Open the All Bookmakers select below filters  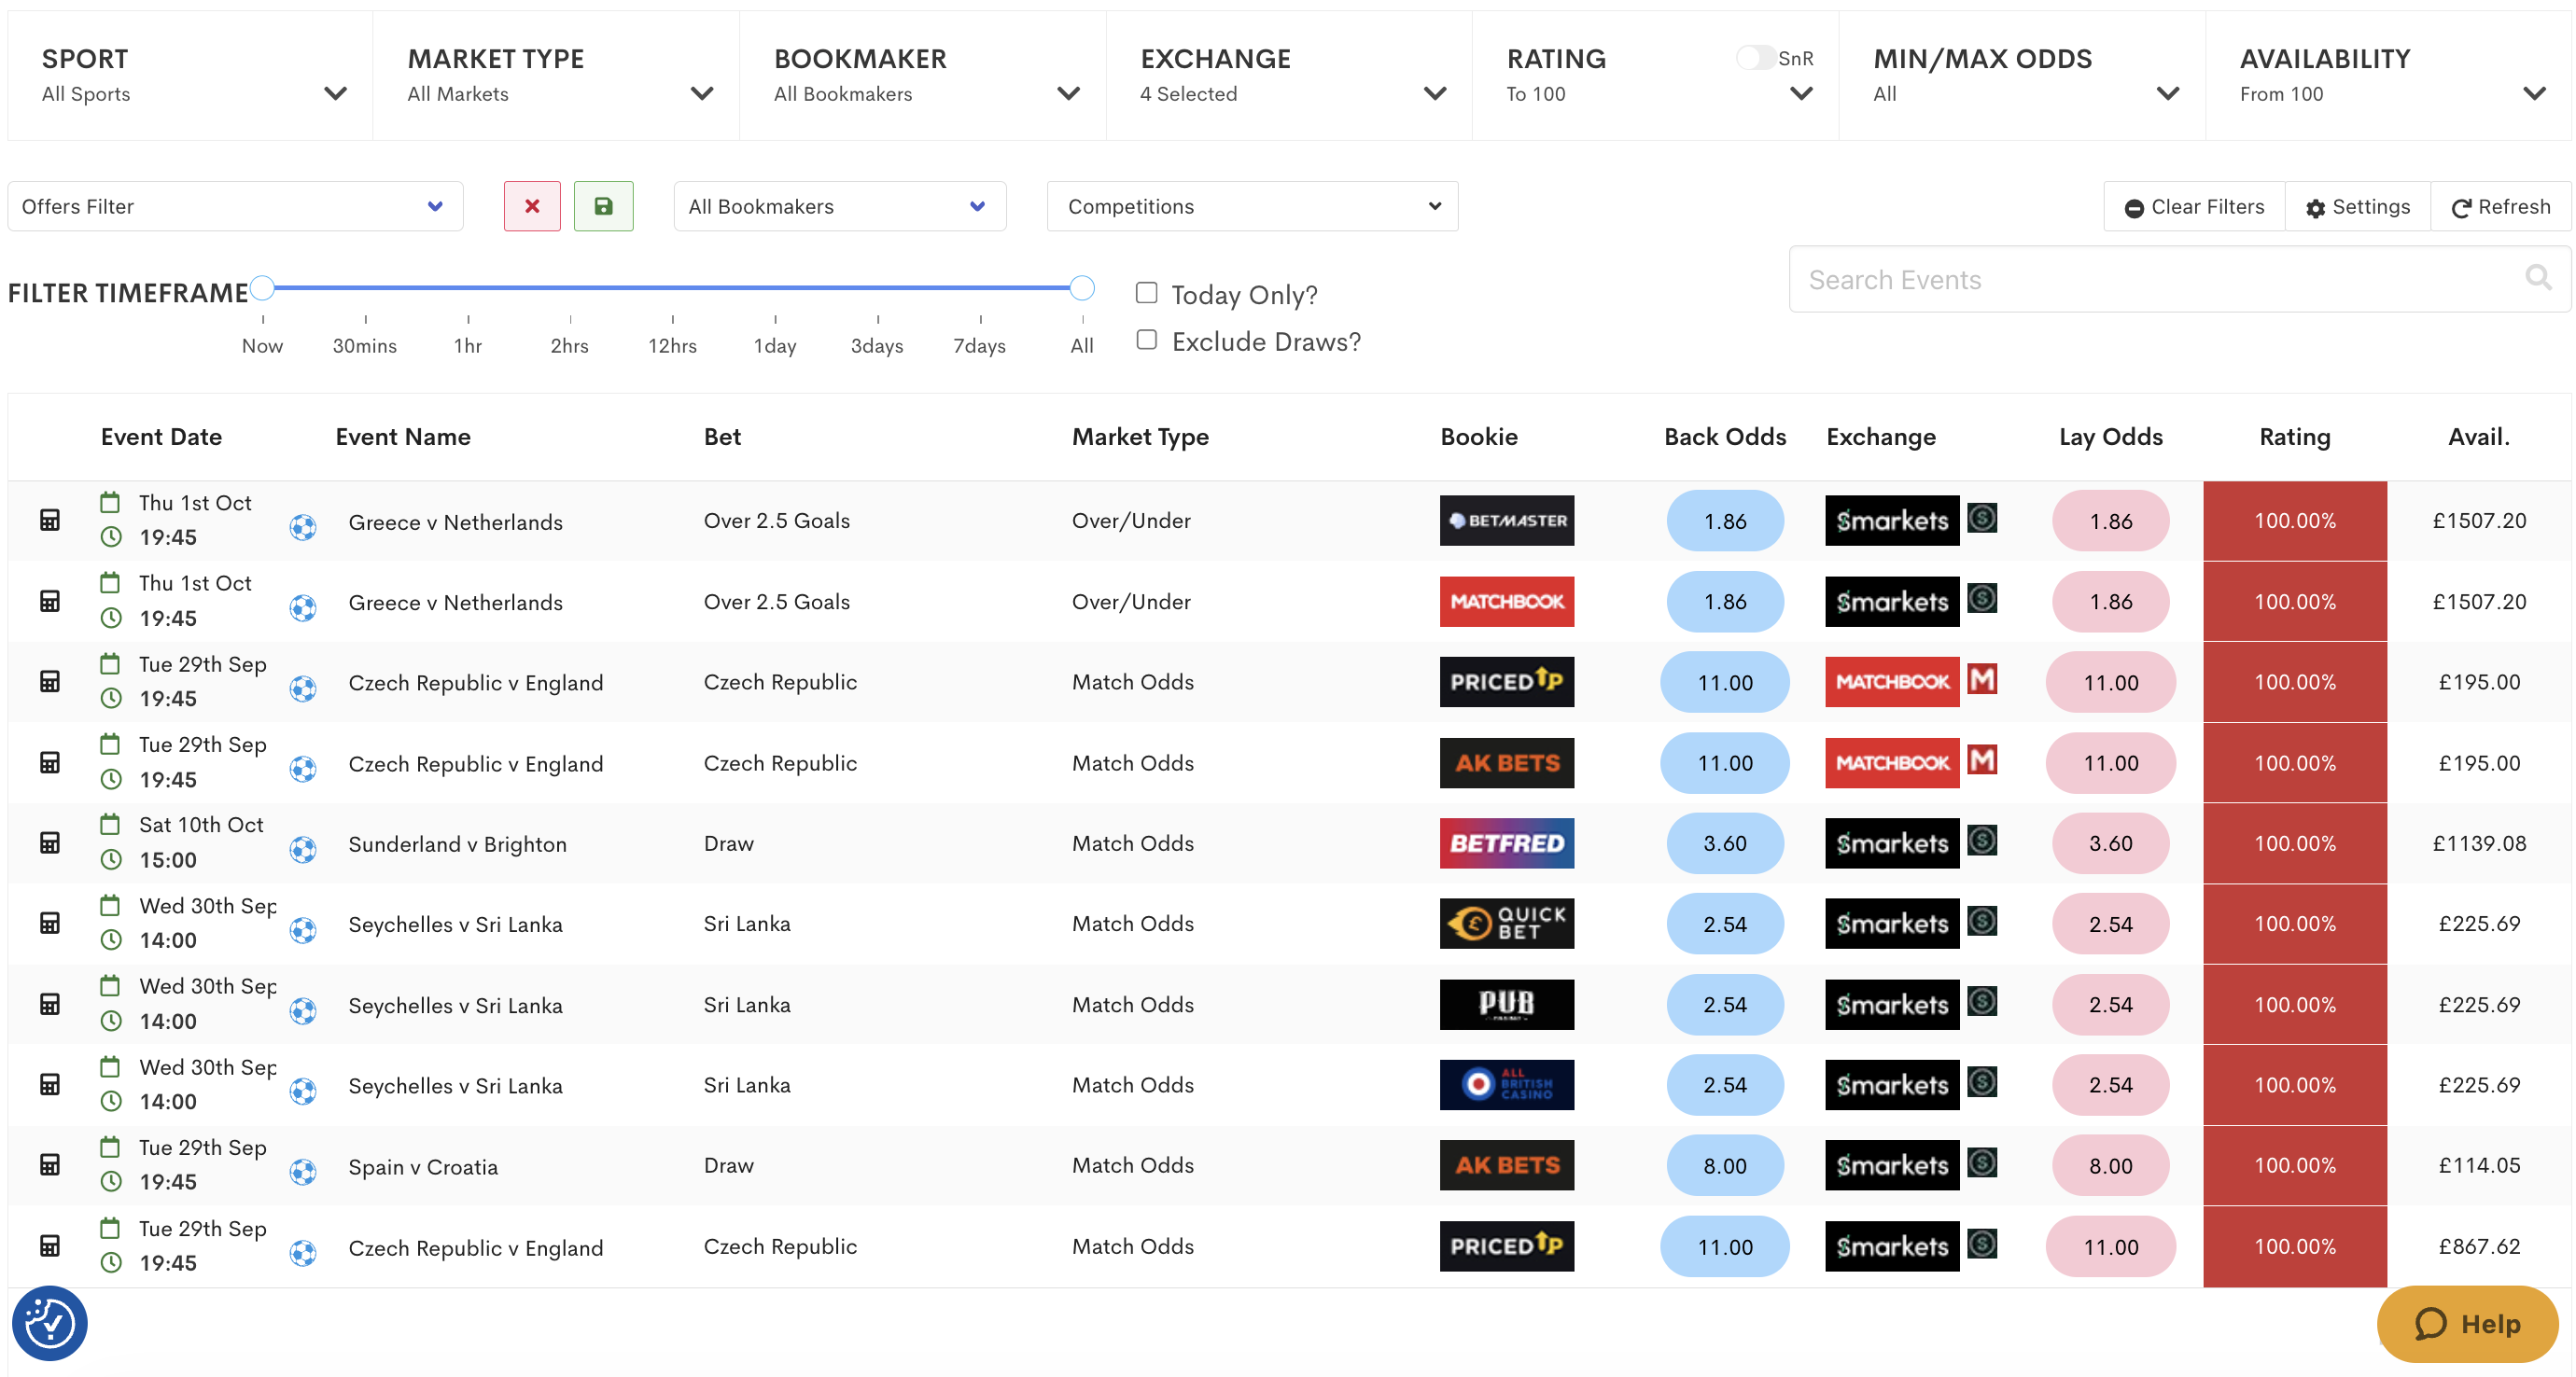[x=839, y=206]
